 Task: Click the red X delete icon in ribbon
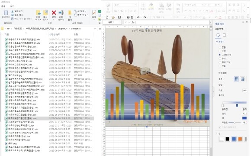[54, 13]
